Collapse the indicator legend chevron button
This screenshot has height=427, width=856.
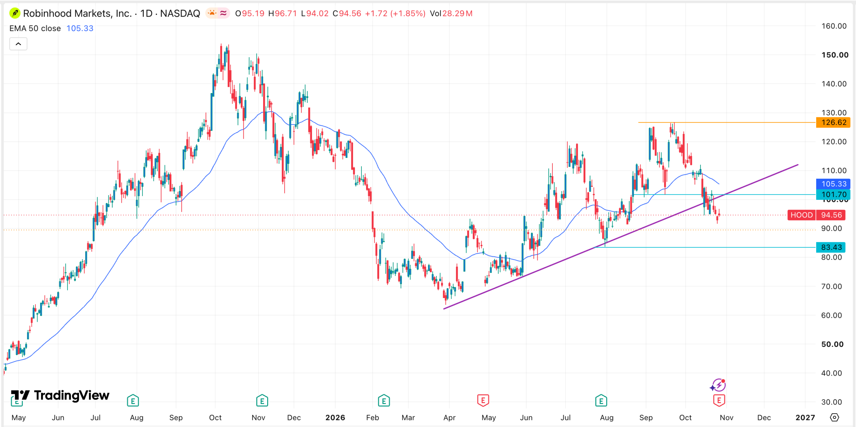click(x=18, y=44)
